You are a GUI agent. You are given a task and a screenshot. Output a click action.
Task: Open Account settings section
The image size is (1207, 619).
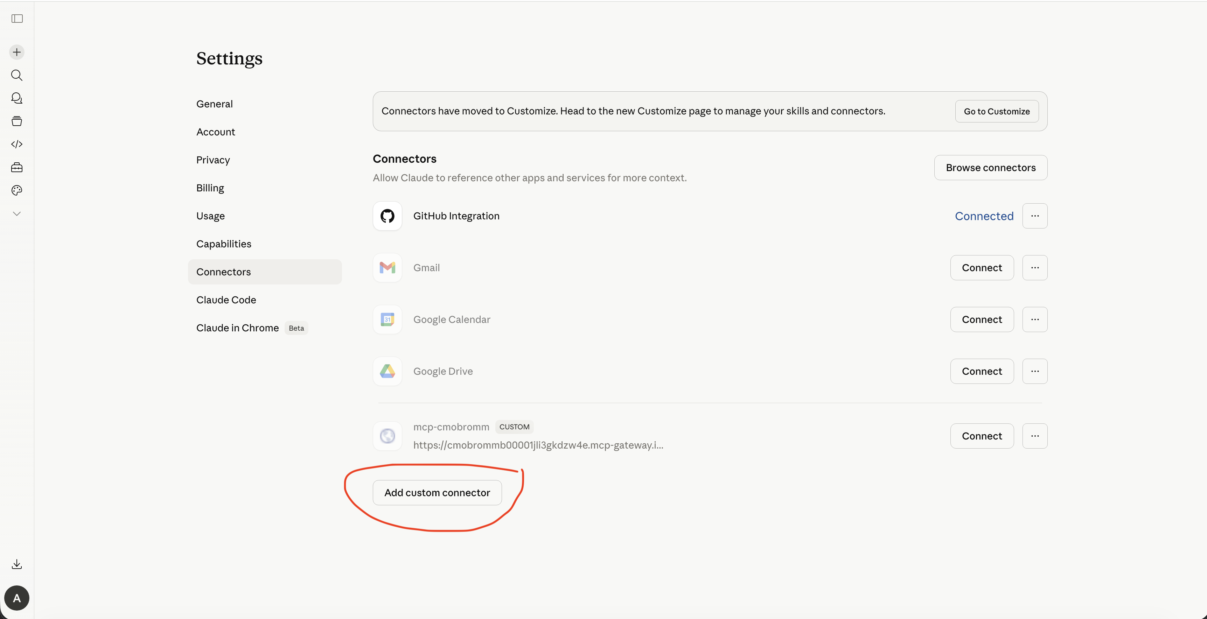tap(265, 132)
